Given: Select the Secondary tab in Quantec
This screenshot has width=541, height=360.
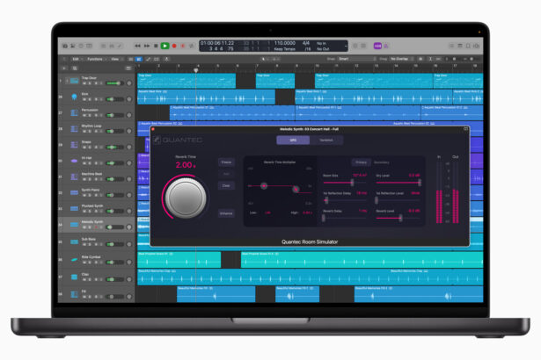Looking at the screenshot, I should tap(381, 162).
